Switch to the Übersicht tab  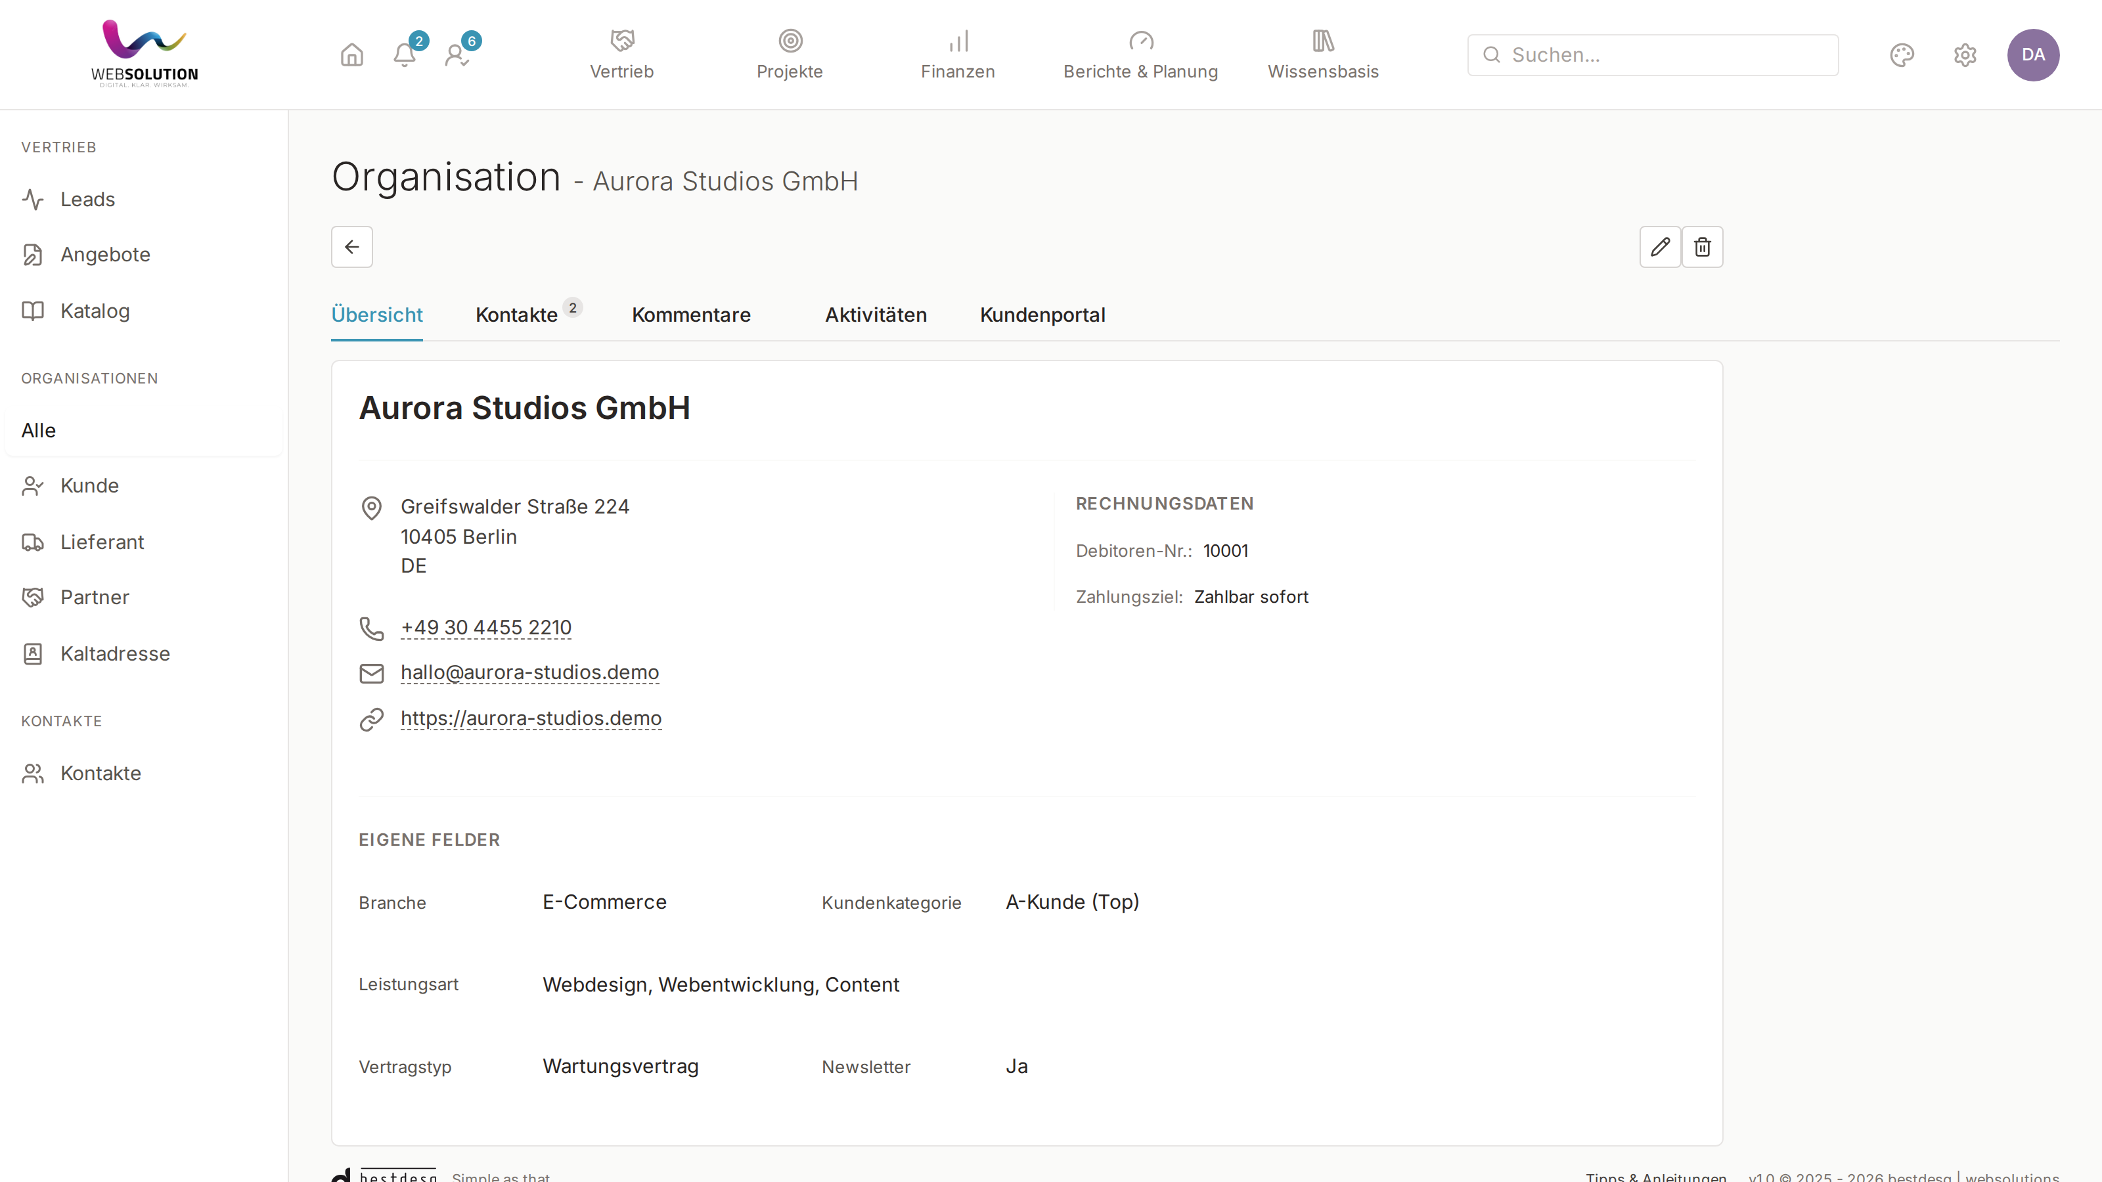377,315
